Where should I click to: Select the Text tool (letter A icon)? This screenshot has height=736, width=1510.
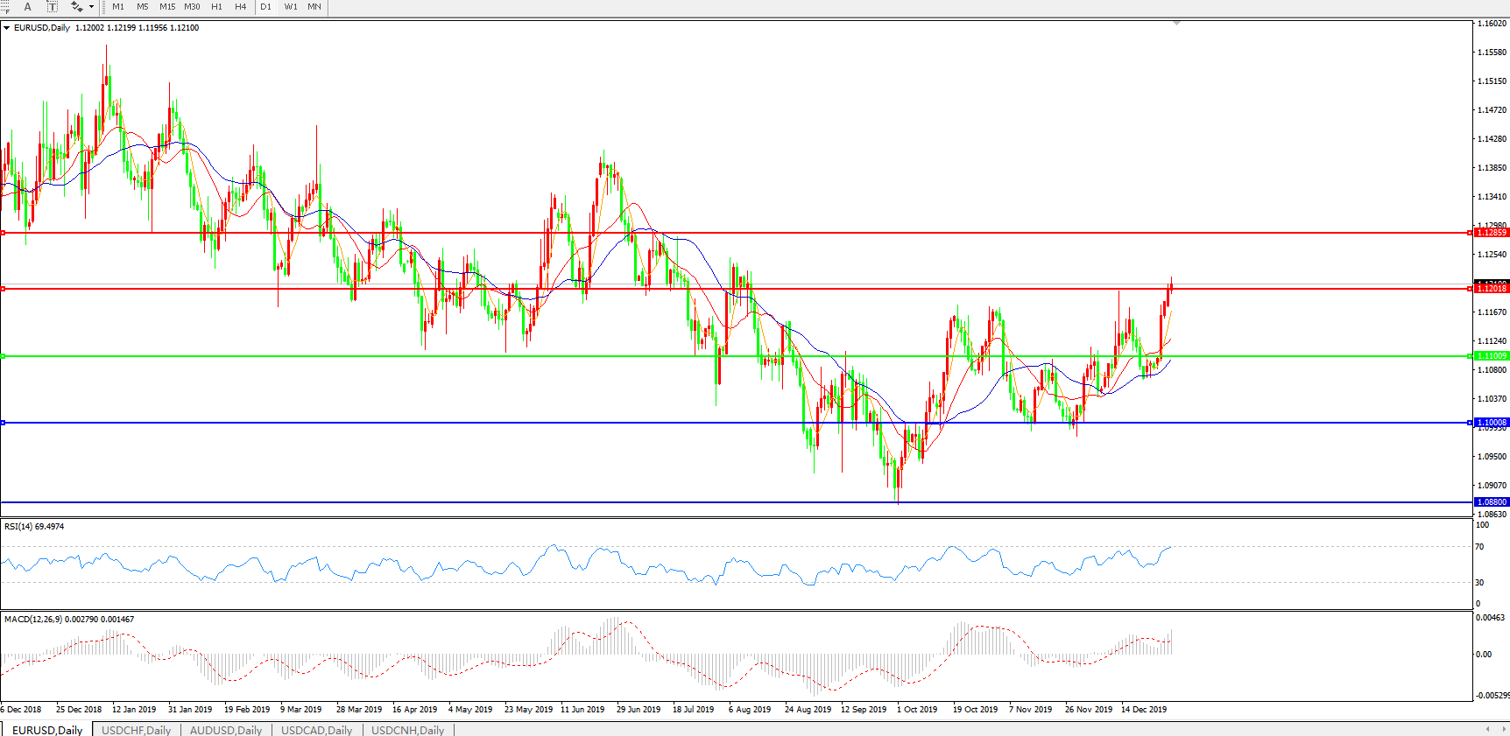[x=27, y=7]
